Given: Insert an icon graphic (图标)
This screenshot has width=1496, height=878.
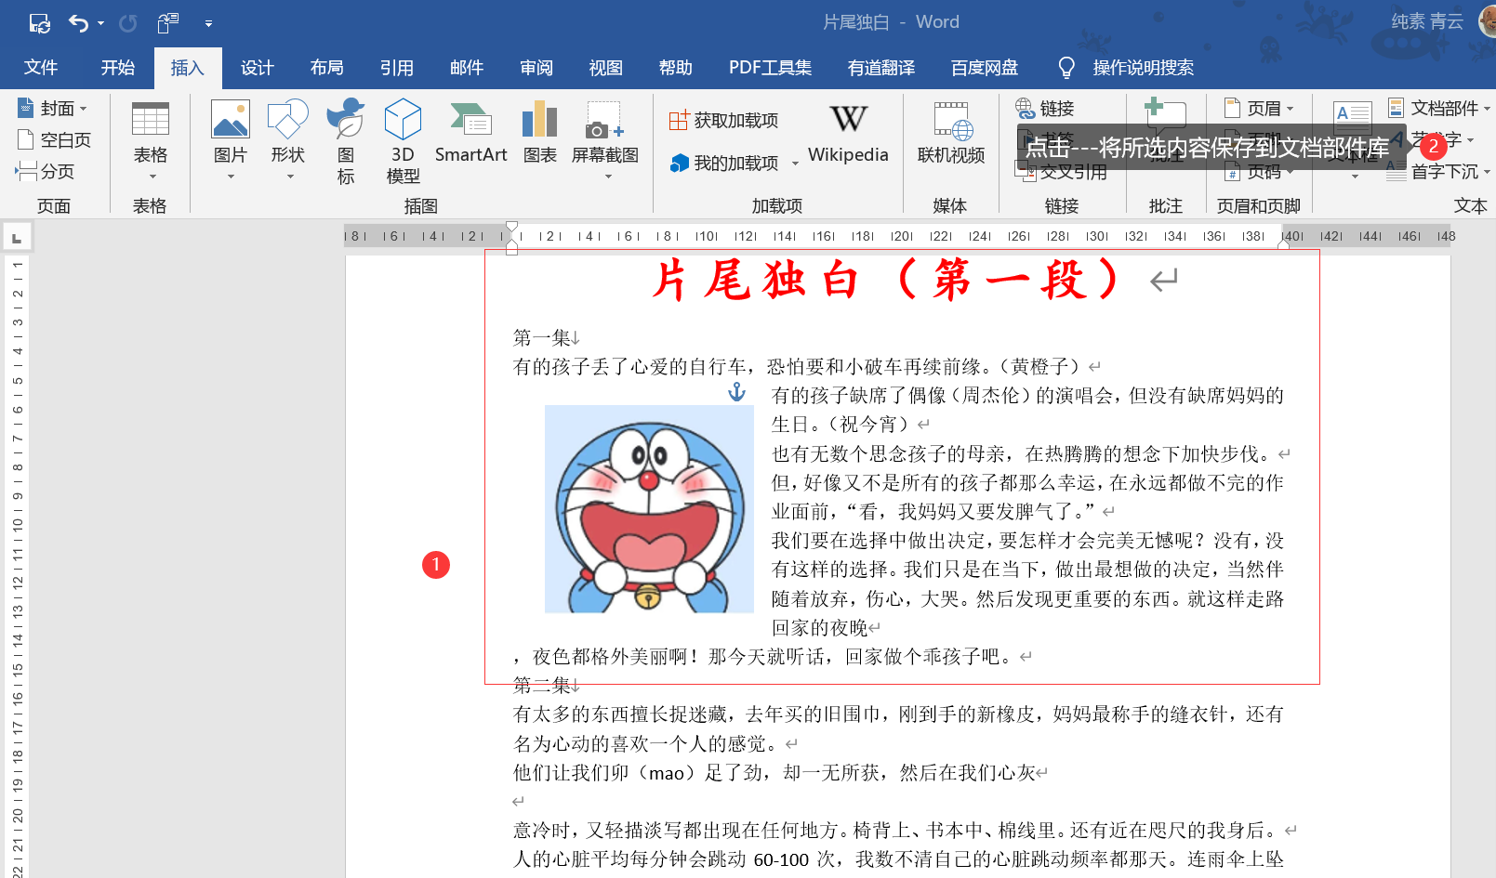Looking at the screenshot, I should click(346, 141).
